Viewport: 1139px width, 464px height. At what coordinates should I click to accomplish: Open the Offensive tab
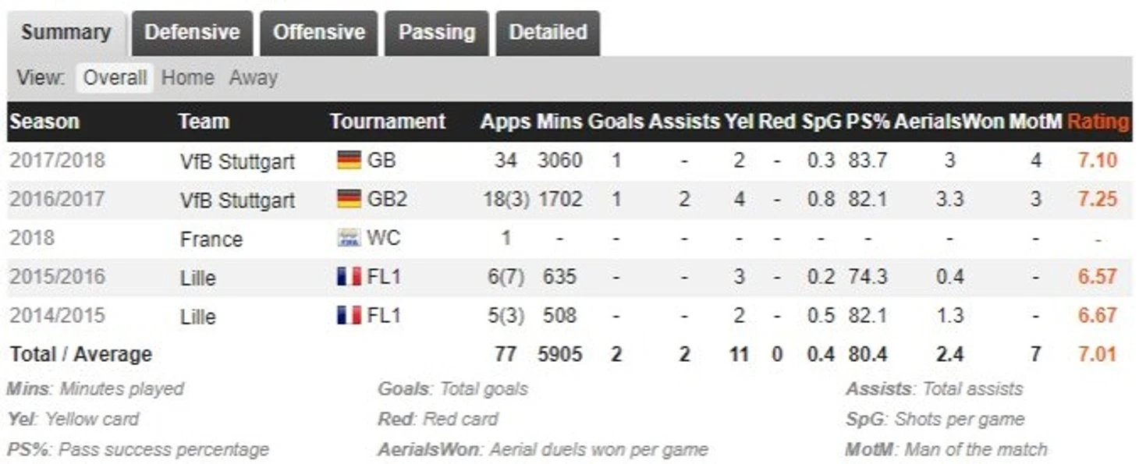tap(318, 33)
